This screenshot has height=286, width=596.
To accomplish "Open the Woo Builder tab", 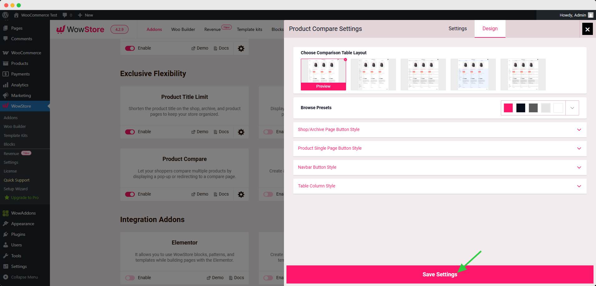I will point(183,29).
